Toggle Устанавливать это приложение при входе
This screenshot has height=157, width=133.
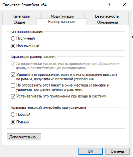(x=13, y=96)
